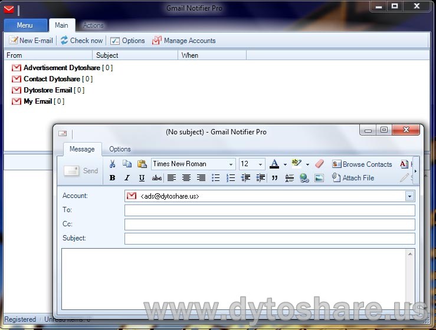This screenshot has height=330, width=436.
Task: Sort by When column header
Action: point(212,55)
